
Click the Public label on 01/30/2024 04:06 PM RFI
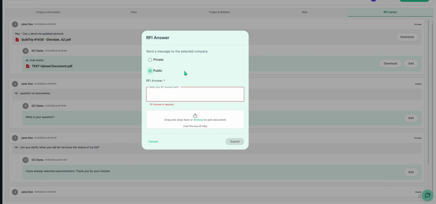pos(418,84)
